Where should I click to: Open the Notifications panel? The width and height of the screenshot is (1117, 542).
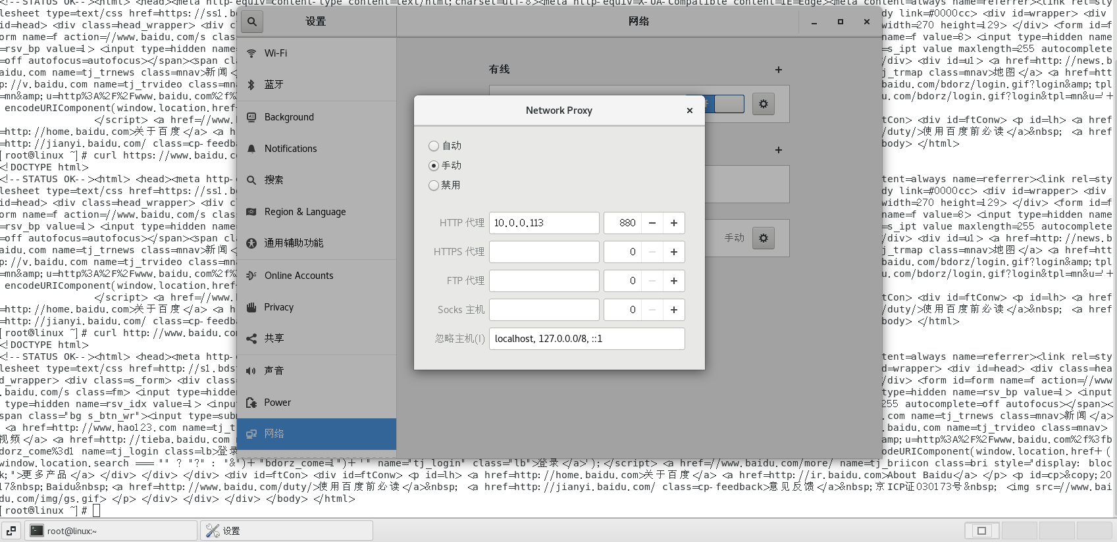coord(317,149)
